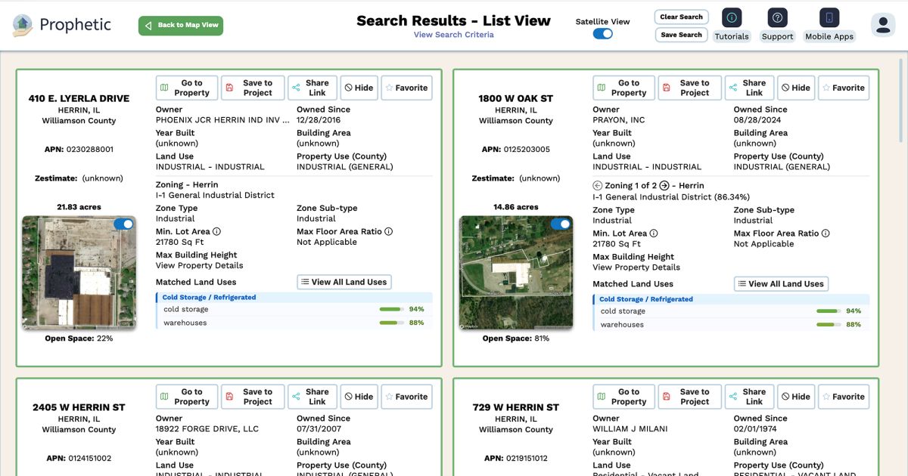The width and height of the screenshot is (908, 476).
Task: Hide the 729 W Herrin St listing
Action: pos(796,397)
